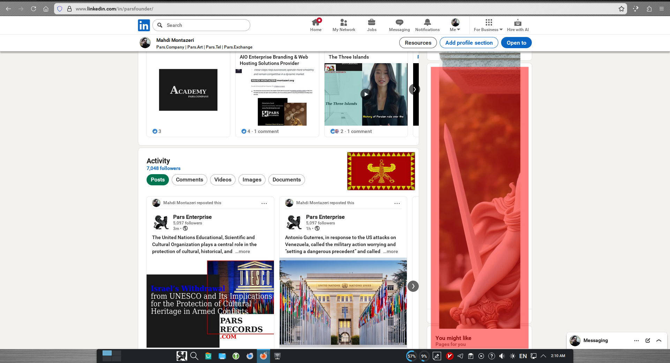Select the Posts activity filter
The width and height of the screenshot is (670, 363).
point(158,180)
